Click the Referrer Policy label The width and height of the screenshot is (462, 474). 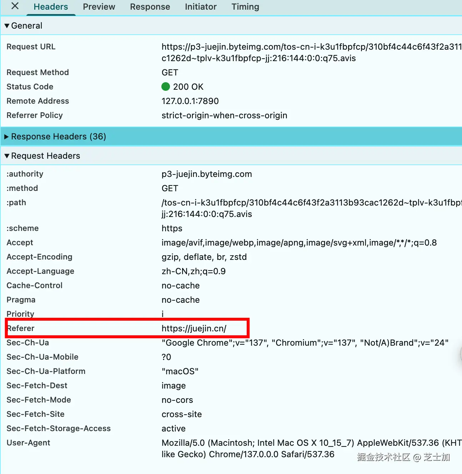click(35, 115)
